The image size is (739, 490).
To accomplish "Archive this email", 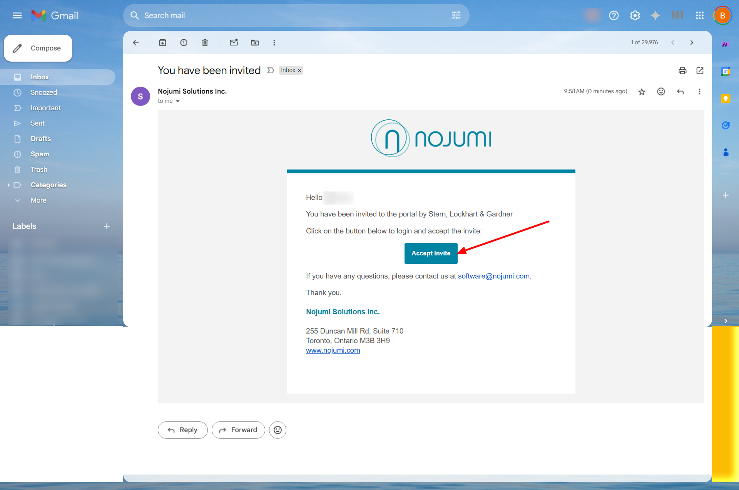I will pyautogui.click(x=163, y=42).
